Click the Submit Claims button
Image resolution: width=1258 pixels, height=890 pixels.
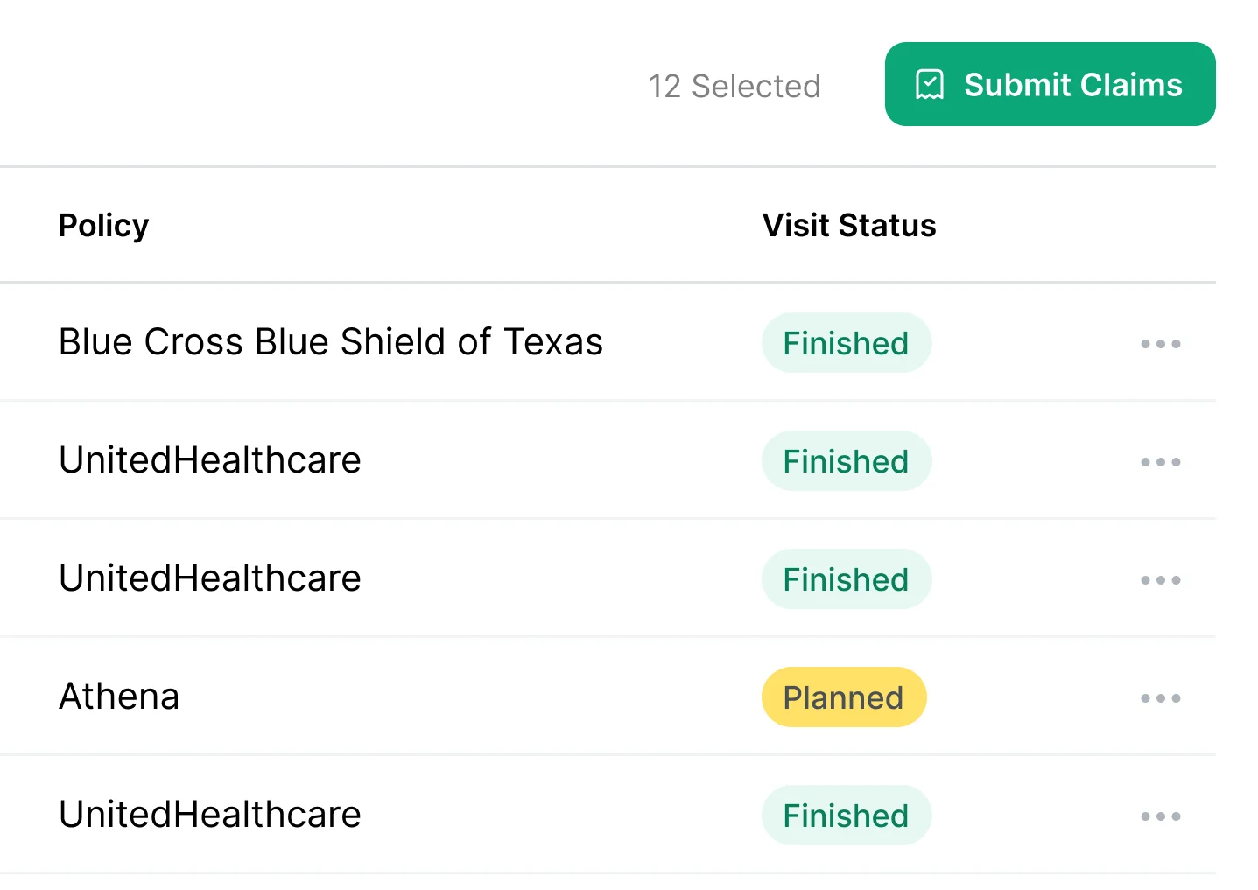1050,84
